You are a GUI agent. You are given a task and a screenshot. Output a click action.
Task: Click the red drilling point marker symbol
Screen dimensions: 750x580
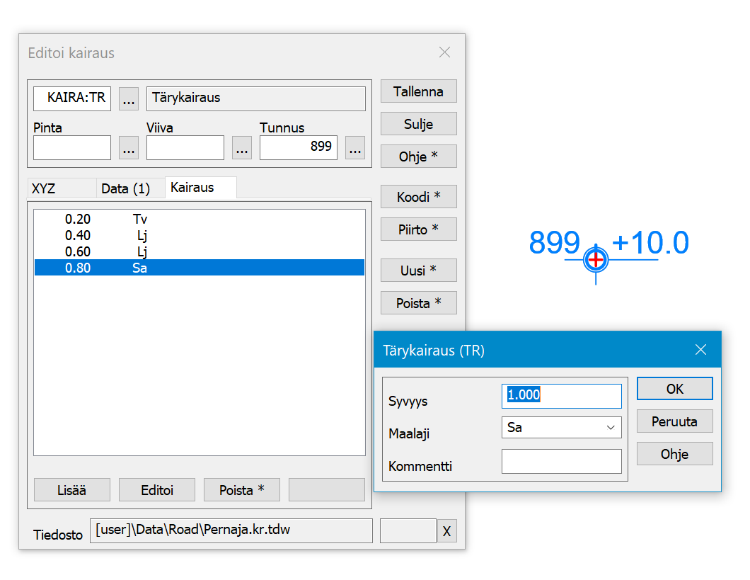[x=596, y=260]
